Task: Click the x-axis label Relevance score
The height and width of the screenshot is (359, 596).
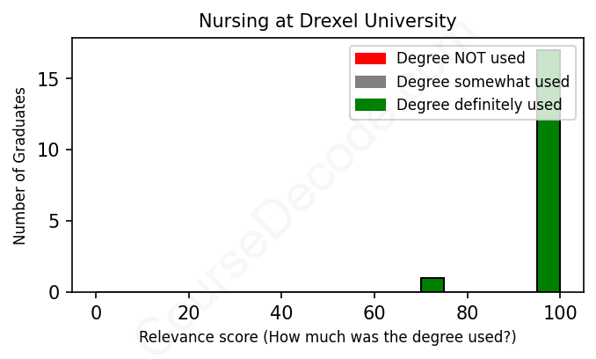Action: (327, 338)
